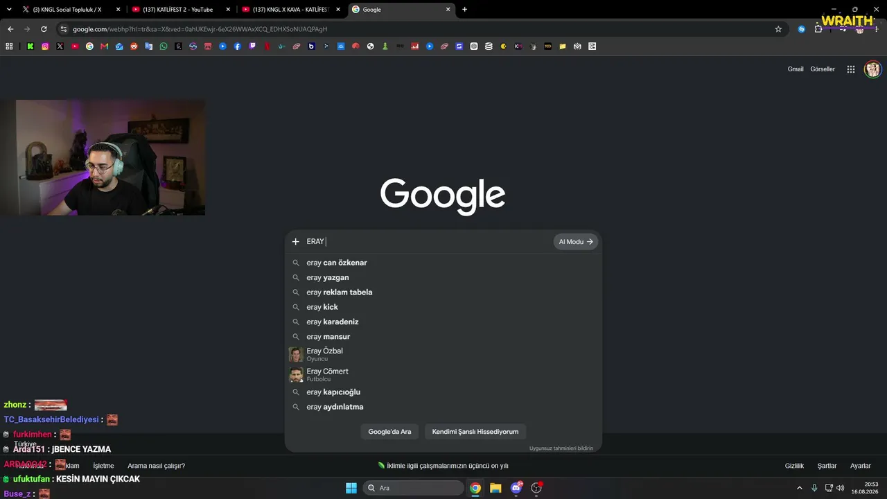Click the taskbar volume icon
This screenshot has height=499, width=887.
coord(841,488)
